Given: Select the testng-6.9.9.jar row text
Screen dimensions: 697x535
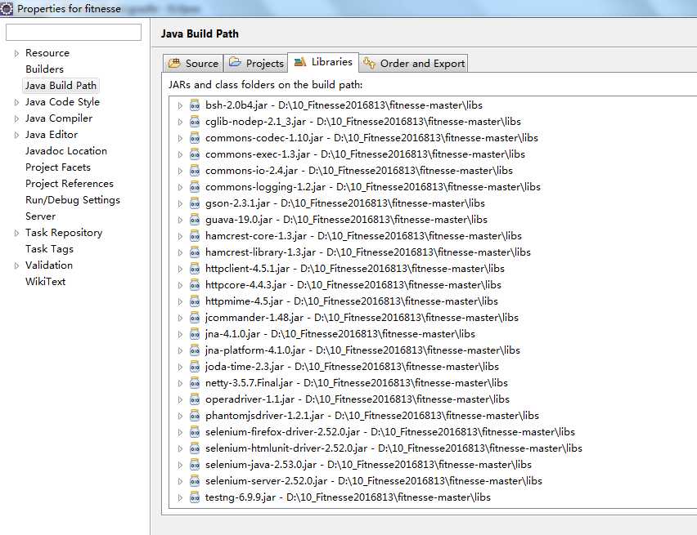Looking at the screenshot, I should tap(348, 497).
